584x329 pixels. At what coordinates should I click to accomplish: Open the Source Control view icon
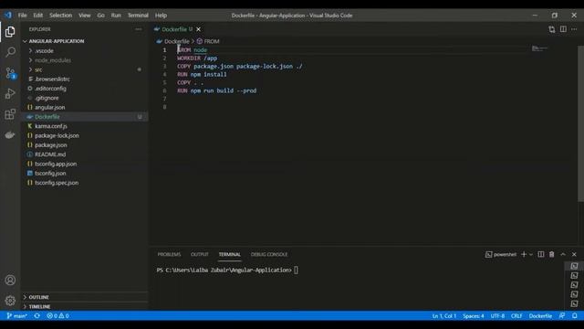(x=10, y=73)
